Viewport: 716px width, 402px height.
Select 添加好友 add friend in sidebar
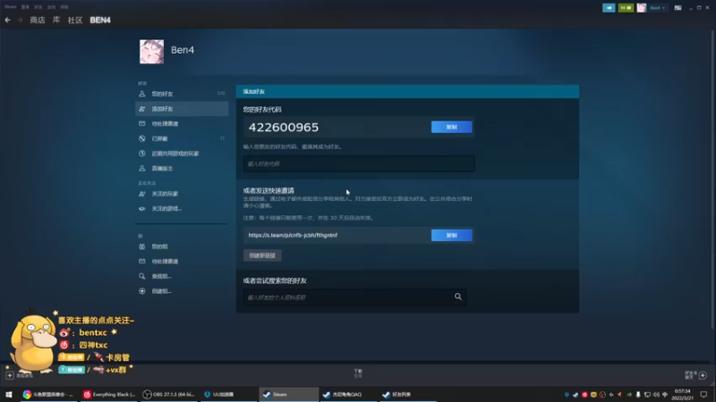click(x=182, y=109)
